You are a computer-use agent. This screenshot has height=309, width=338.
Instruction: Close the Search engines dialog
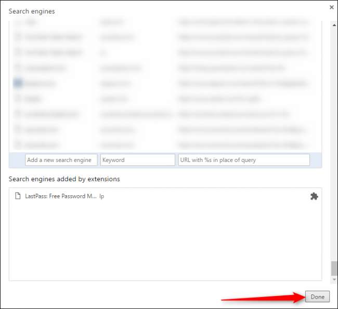pyautogui.click(x=332, y=7)
